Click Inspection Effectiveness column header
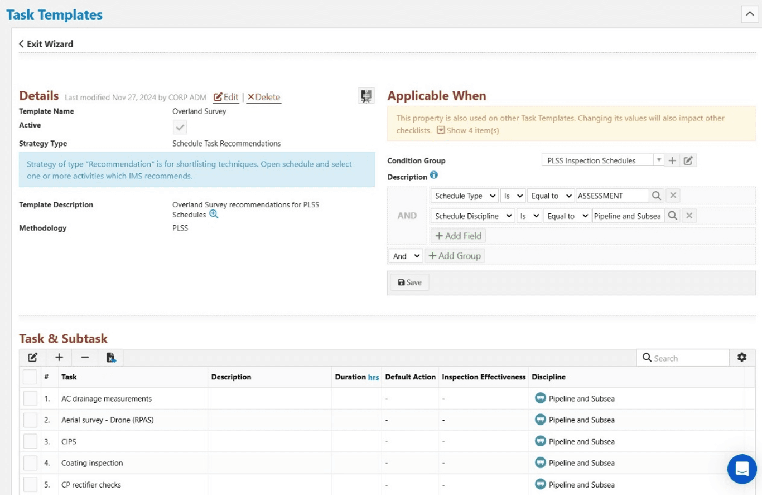Image resolution: width=762 pixels, height=497 pixels. coord(484,377)
